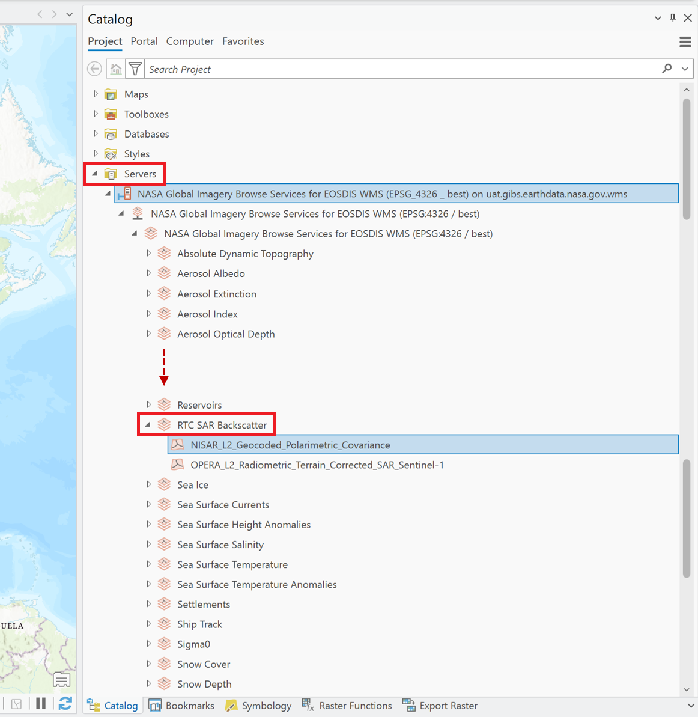Click the WMS server connection icon
Screen dimensions: 698x717
(x=125, y=194)
